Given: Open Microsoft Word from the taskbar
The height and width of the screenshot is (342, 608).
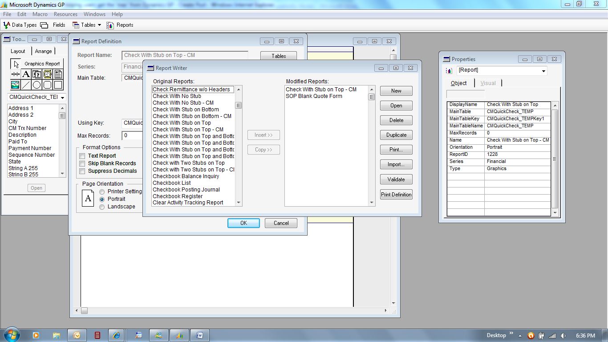Looking at the screenshot, I should click(200, 335).
